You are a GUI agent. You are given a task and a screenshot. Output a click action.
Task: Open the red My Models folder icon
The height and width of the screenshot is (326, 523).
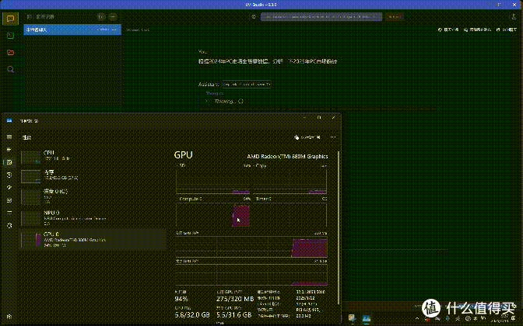(10, 52)
